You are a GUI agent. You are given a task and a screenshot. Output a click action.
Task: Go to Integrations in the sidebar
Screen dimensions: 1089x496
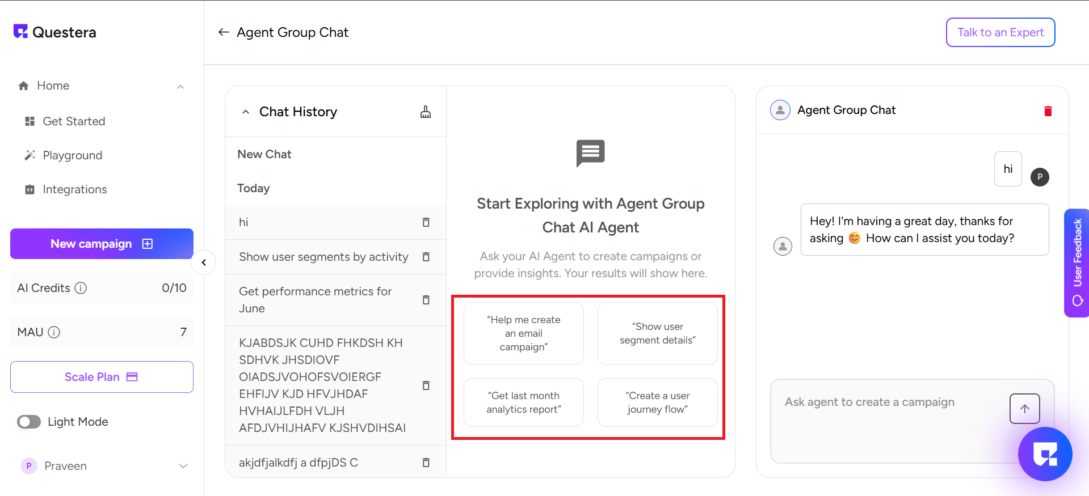(74, 189)
